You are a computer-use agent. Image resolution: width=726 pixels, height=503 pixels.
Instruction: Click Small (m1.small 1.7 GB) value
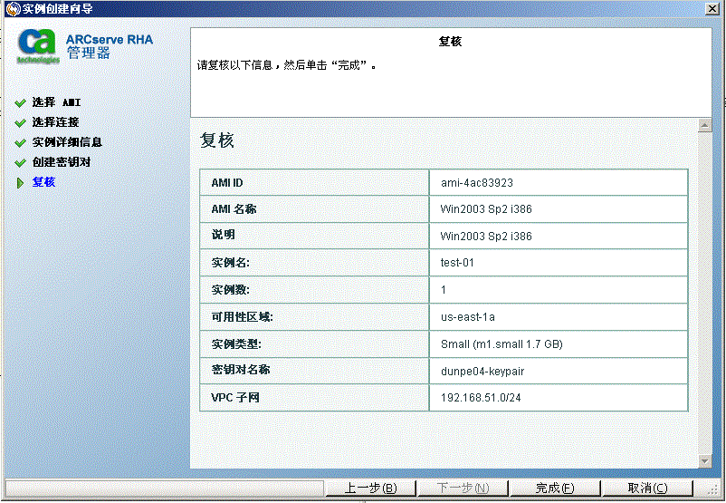pyautogui.click(x=502, y=344)
